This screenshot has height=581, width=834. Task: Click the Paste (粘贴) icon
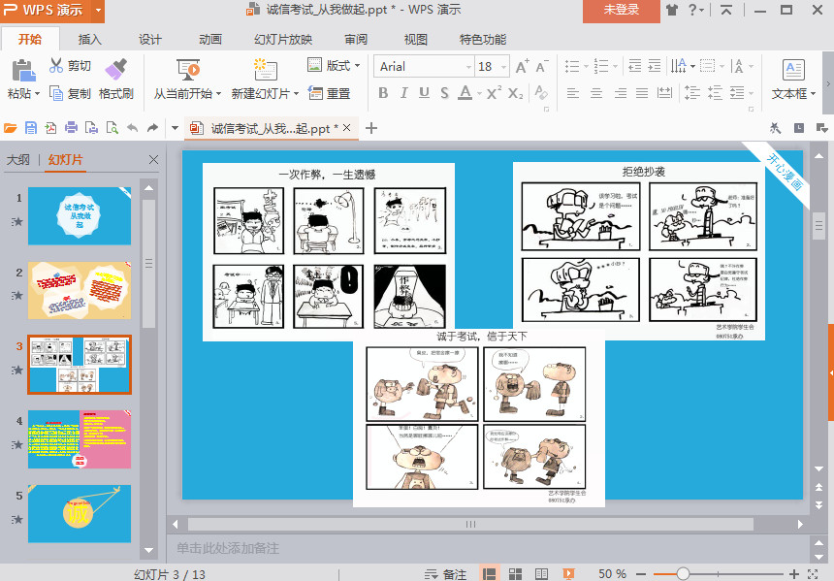[x=23, y=70]
